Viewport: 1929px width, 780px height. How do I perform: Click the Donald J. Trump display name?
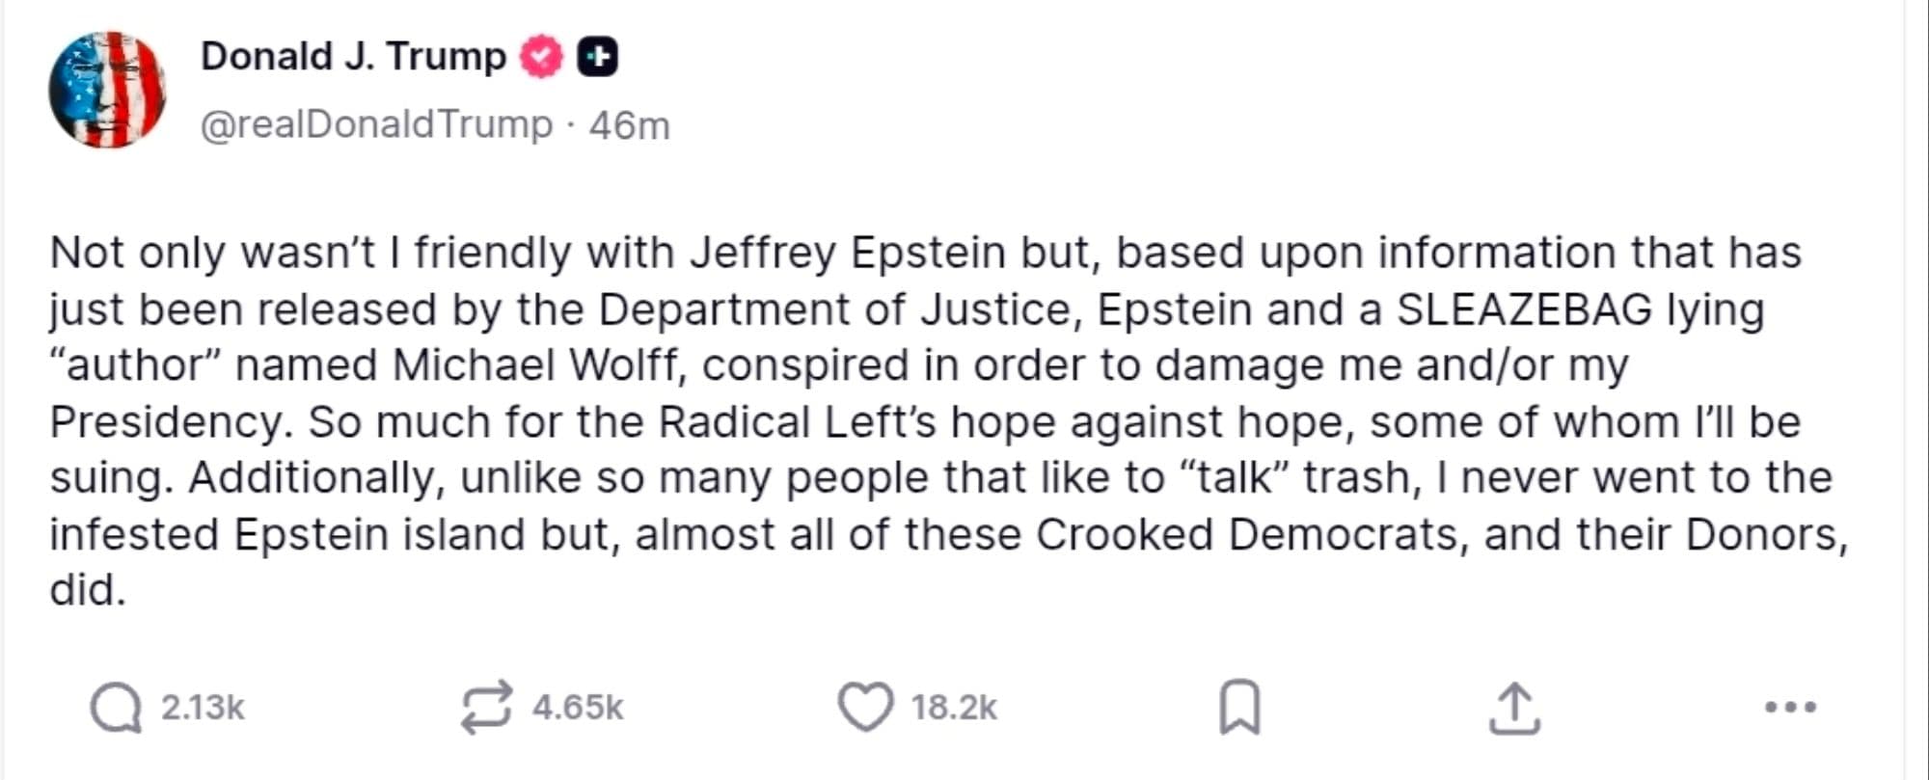pyautogui.click(x=350, y=56)
